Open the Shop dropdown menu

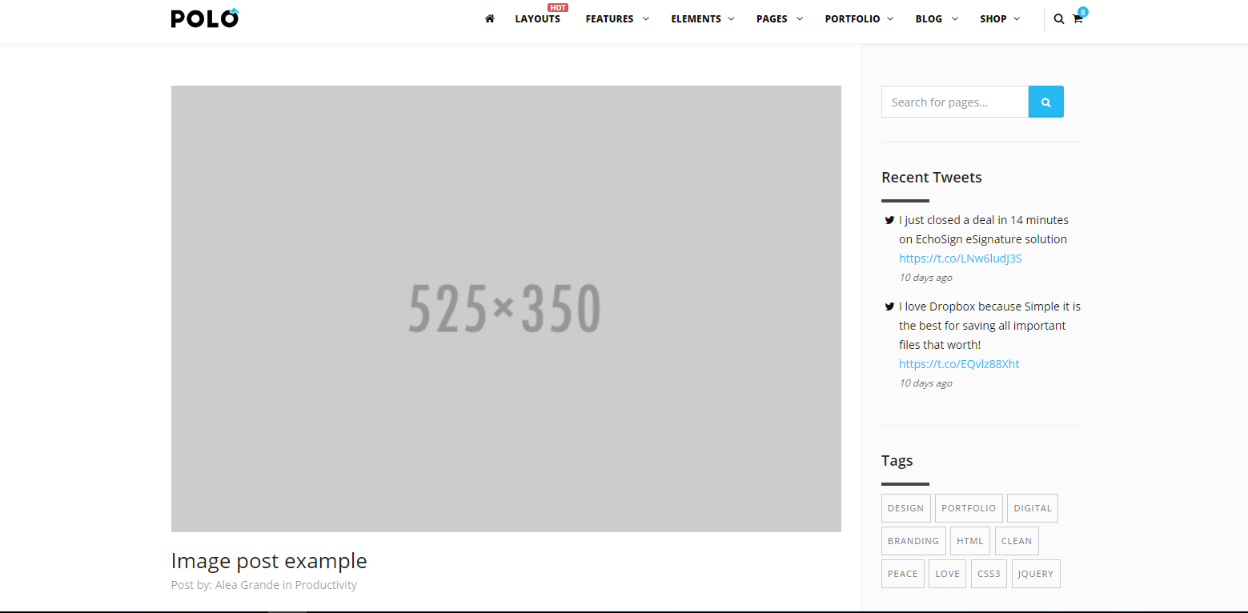[999, 18]
